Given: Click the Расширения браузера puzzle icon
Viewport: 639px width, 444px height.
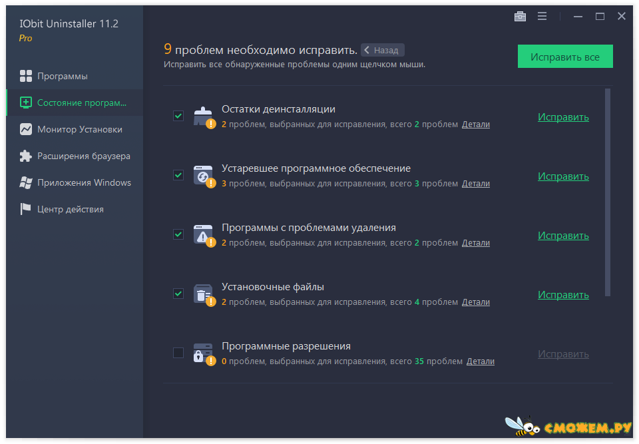Looking at the screenshot, I should tap(26, 156).
